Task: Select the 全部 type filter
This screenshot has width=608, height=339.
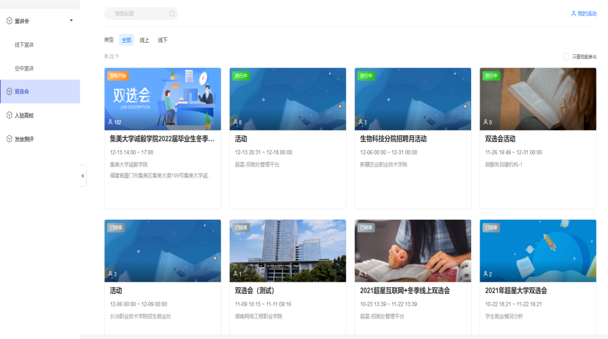Action: click(x=127, y=40)
